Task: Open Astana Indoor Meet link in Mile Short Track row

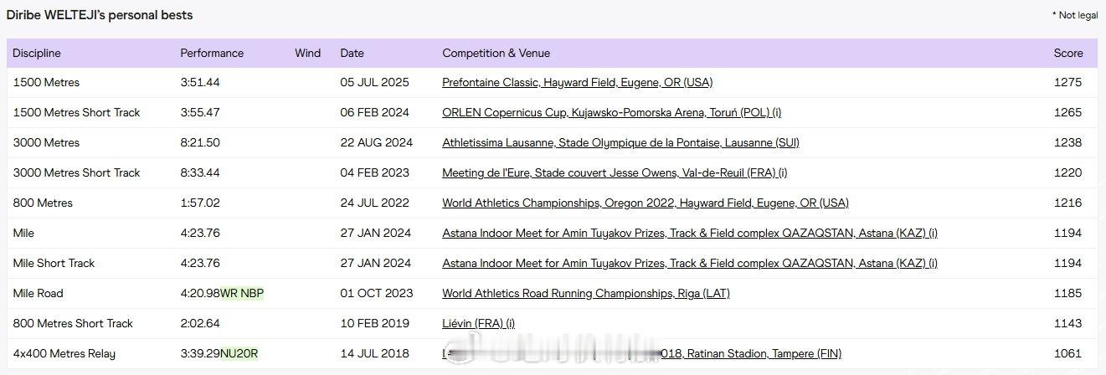Action: click(689, 264)
